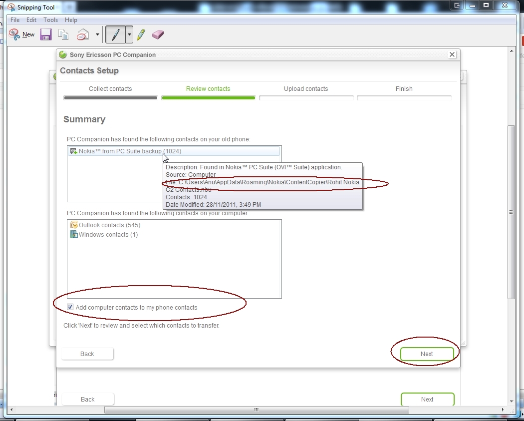Click the Sony Ericsson PC Companion logo icon
Screen dimensions: 524x421
pos(63,54)
